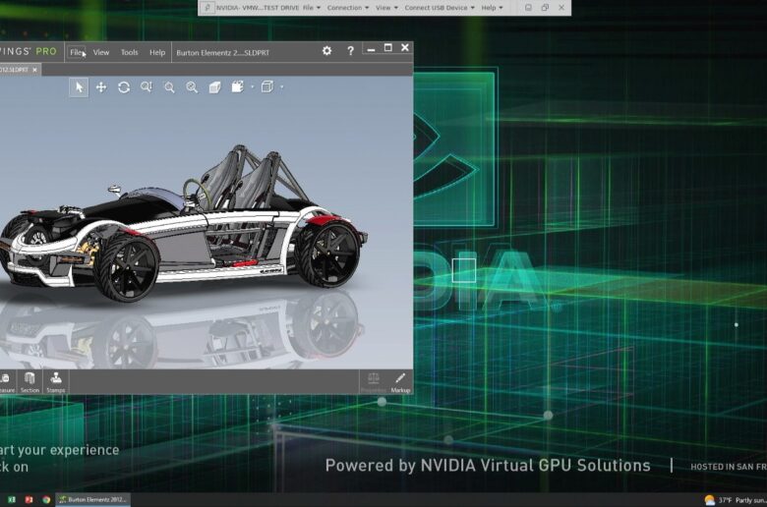This screenshot has width=767, height=507.
Task: Select the arrow pointer tool
Action: tap(79, 87)
